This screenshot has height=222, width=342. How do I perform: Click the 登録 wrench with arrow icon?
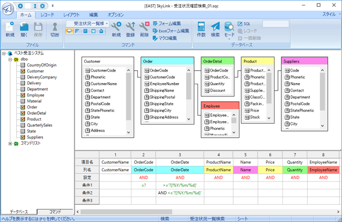130,29
